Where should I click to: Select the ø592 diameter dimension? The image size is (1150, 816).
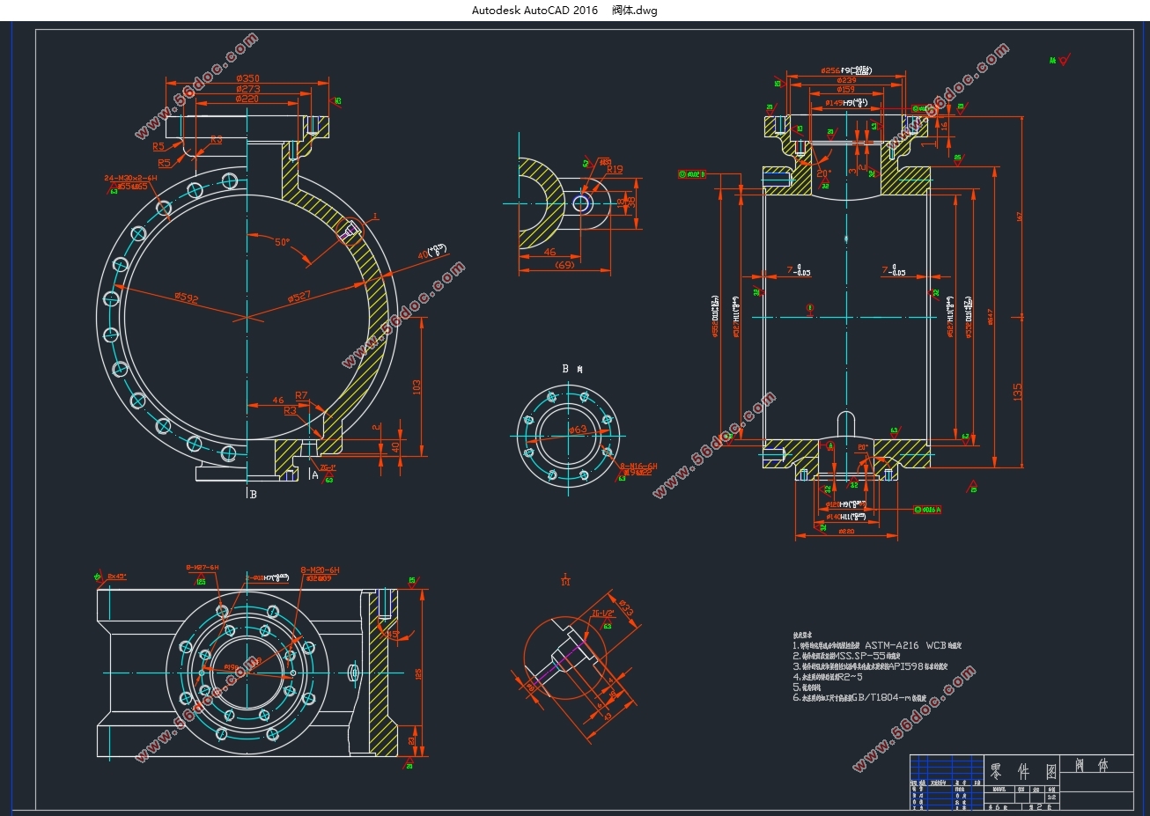point(187,298)
